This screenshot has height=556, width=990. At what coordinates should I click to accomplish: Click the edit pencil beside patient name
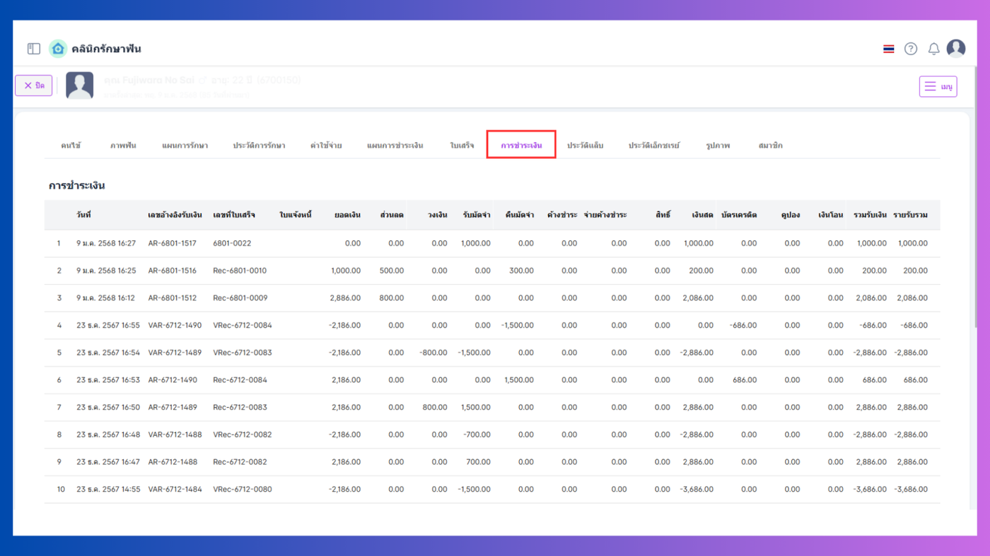click(202, 81)
